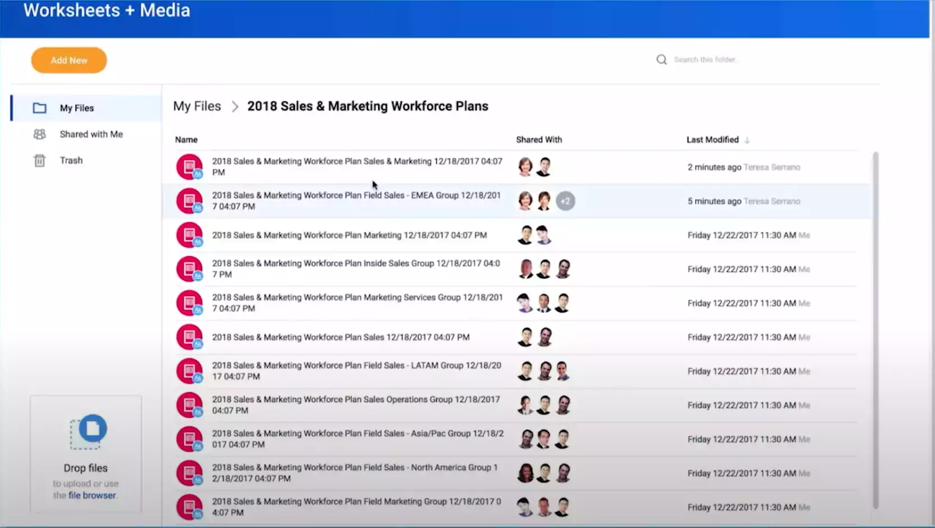
Task: Click the worksheet icon on the Field Marketing Group row
Action: [x=190, y=506]
